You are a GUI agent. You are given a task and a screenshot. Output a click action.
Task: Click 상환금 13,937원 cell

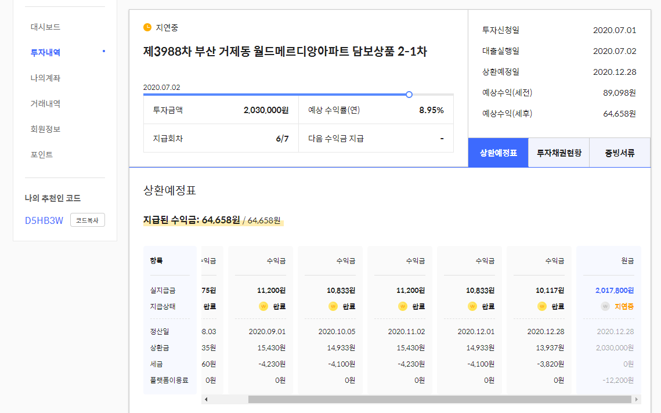550,347
